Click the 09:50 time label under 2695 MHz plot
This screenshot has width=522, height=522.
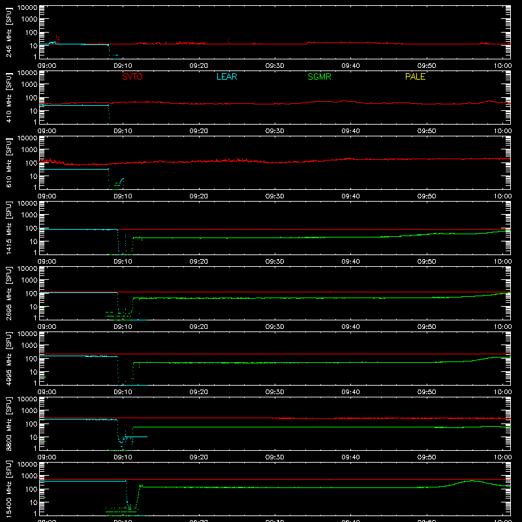pyautogui.click(x=427, y=327)
